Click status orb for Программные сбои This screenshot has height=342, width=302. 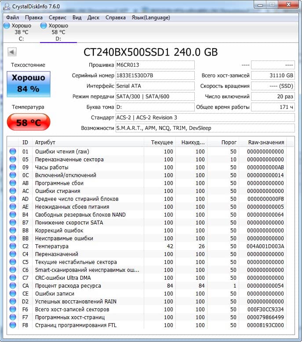click(x=13, y=183)
